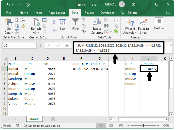Click the Insert Function fx button
The width and height of the screenshot is (176, 130).
(67, 46)
